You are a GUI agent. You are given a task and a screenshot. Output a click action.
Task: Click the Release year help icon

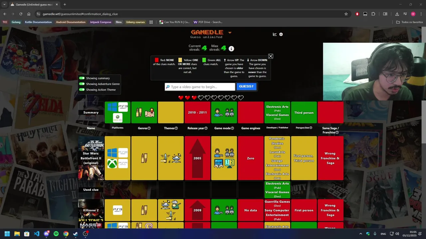[x=206, y=128]
